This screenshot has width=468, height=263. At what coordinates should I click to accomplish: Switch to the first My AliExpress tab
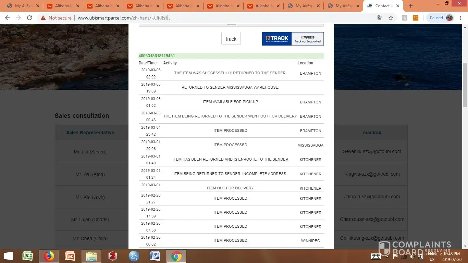tap(23, 6)
